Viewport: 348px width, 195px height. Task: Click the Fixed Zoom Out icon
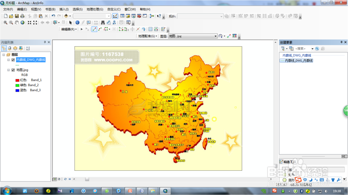[x=35, y=23]
